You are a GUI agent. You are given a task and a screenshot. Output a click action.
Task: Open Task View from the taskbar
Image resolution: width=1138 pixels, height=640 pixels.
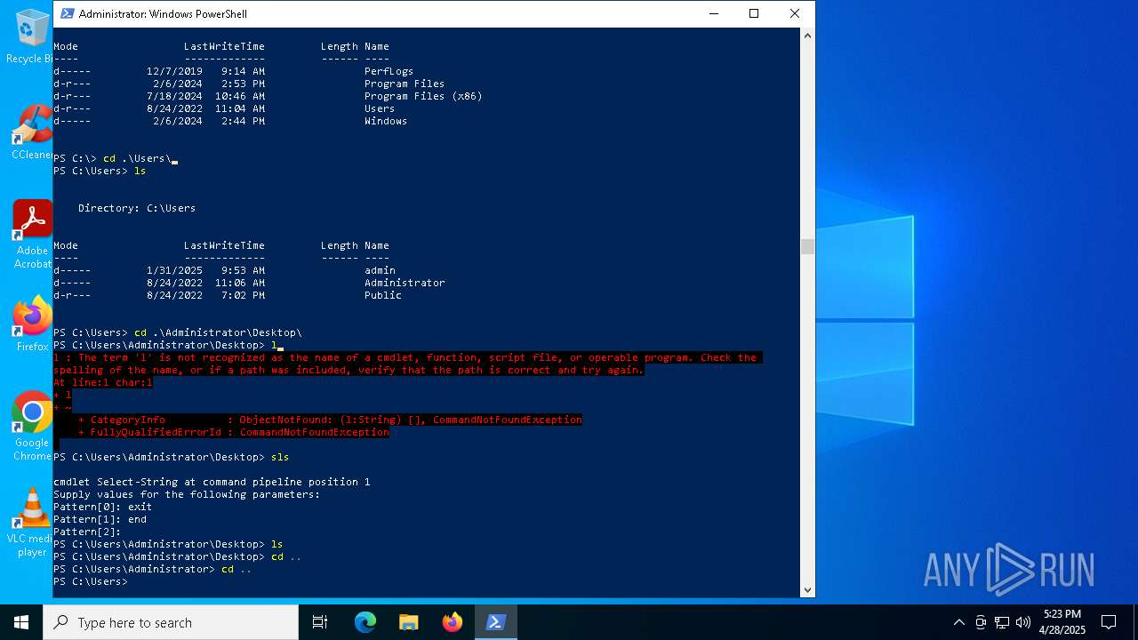(x=320, y=622)
